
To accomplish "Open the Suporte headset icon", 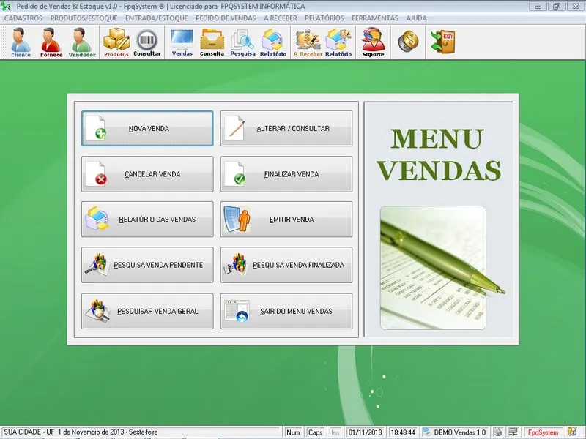I will 373,42.
